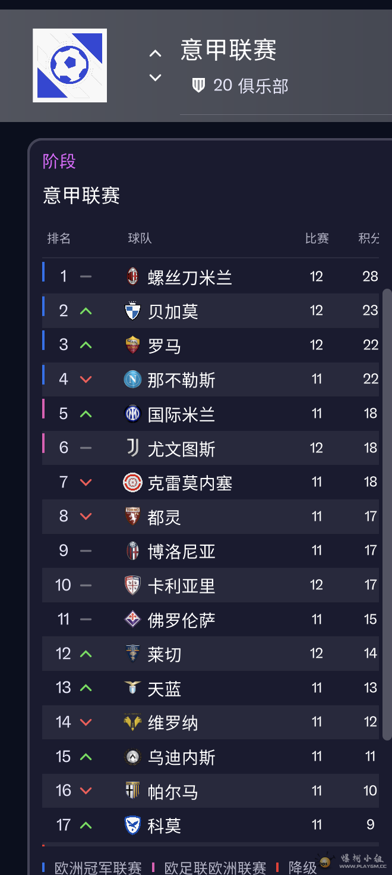Image resolution: width=392 pixels, height=875 pixels.
Task: Open the 乌迪内斯 team link
Action: 181,757
